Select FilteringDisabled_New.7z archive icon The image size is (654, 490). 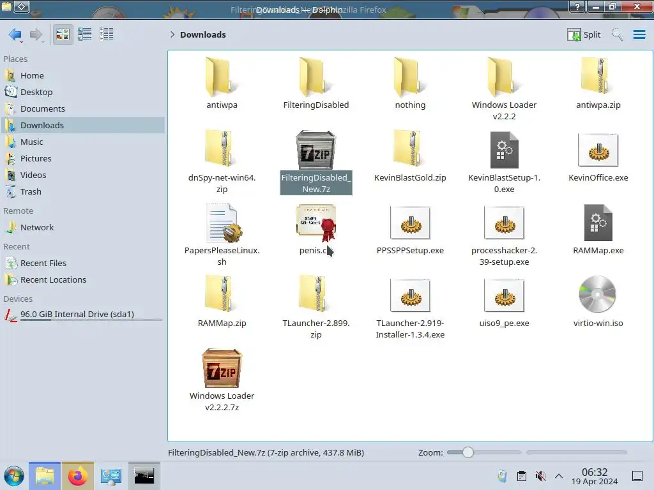316,149
